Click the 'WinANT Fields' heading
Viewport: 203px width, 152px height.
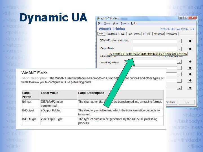(x=34, y=73)
